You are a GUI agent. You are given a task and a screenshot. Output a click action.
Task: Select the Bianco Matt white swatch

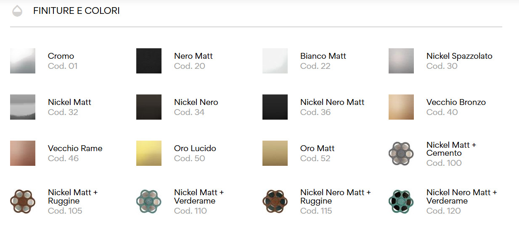[x=275, y=61]
